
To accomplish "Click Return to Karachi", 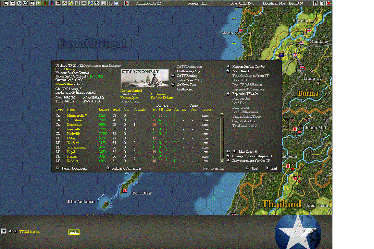I will pyautogui.click(x=74, y=169).
